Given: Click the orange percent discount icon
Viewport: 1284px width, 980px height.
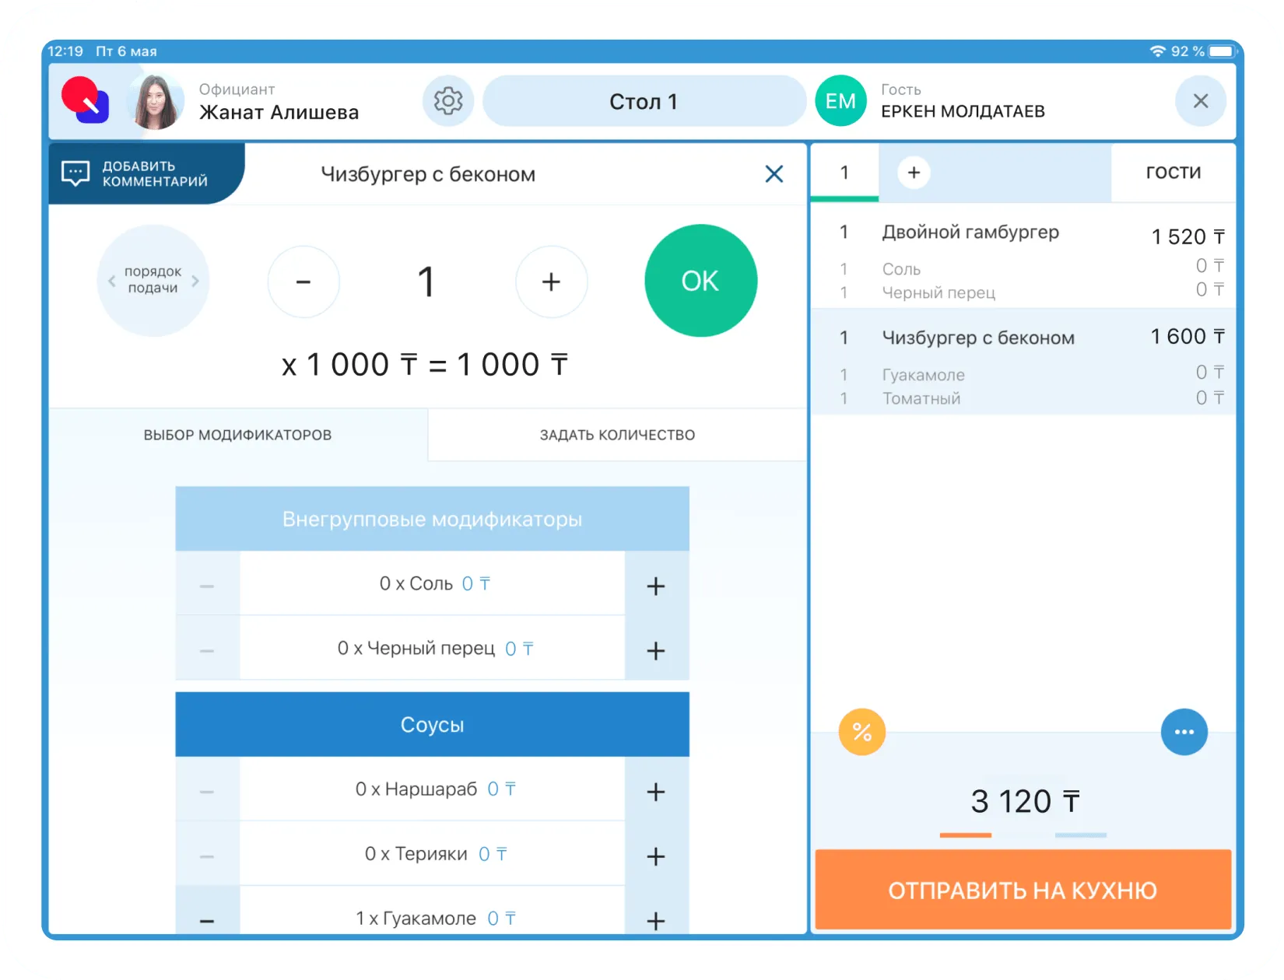Looking at the screenshot, I should 861,732.
